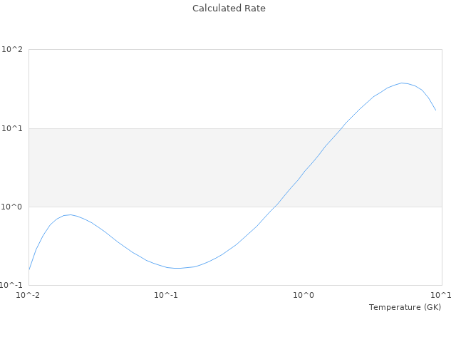The width and height of the screenshot is (456, 342).
Task: Click the curve's highest peak on the right
Action: coord(403,83)
